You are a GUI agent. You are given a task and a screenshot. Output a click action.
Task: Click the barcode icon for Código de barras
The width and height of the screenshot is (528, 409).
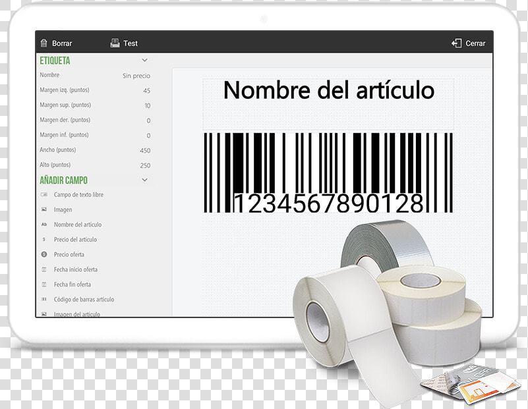click(44, 299)
